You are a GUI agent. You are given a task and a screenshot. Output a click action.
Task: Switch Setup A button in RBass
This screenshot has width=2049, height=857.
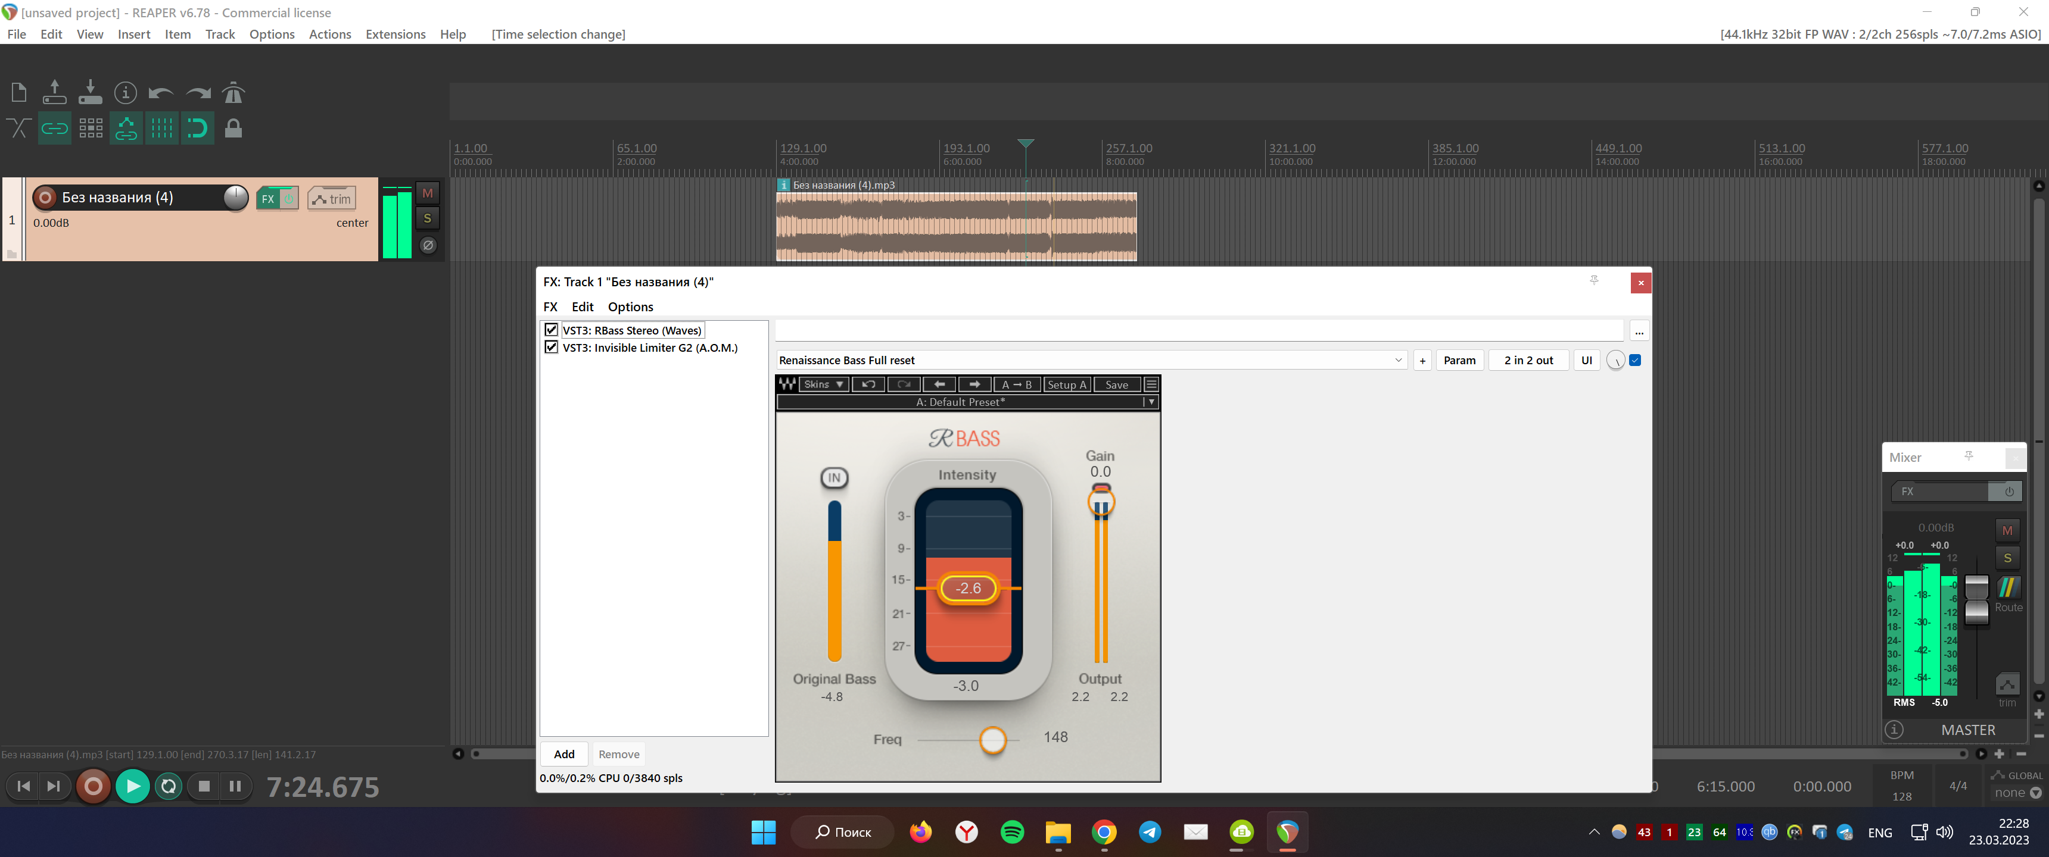[x=1067, y=385]
